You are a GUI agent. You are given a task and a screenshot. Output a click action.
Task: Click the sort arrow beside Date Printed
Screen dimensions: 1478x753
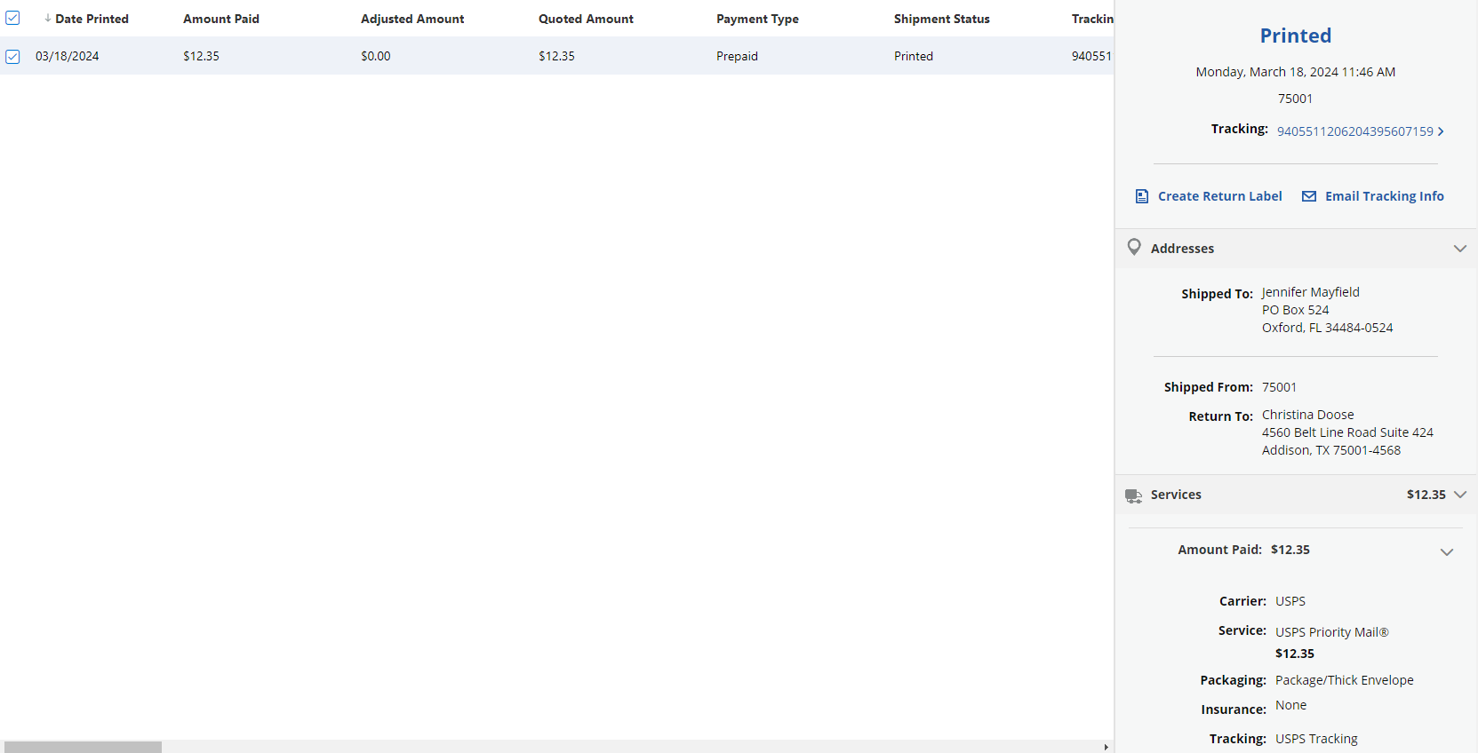(47, 19)
